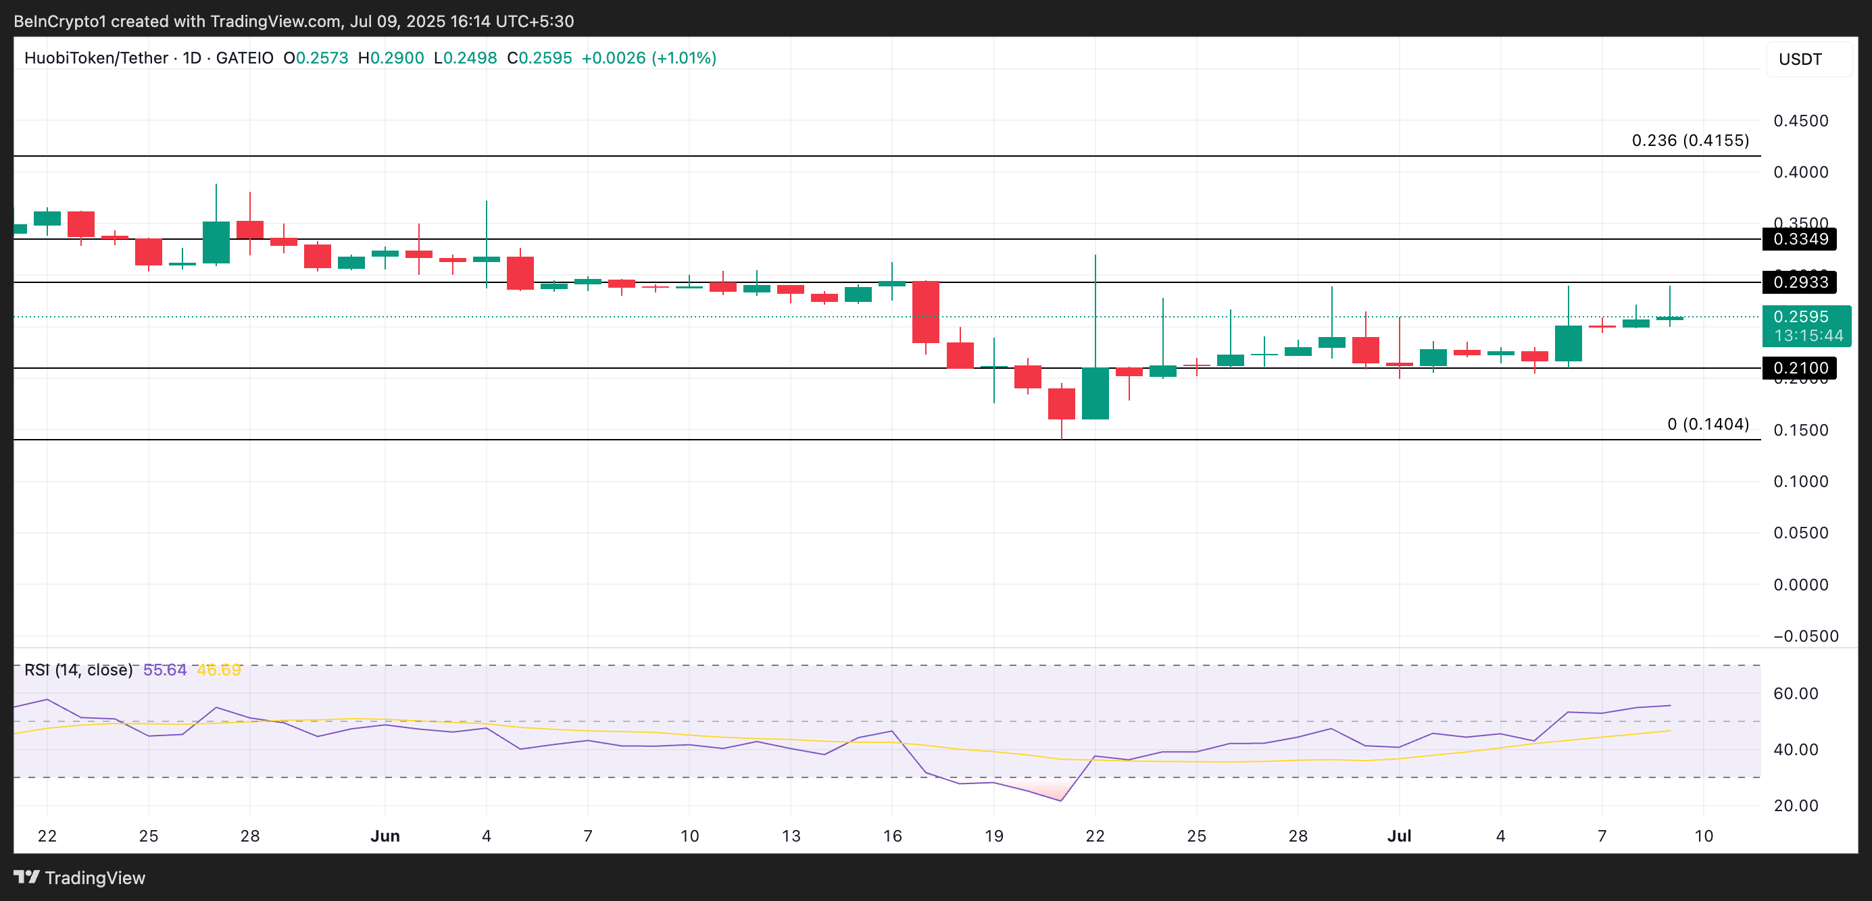Select the 0 (0.1404) Fibonacci label
The width and height of the screenshot is (1872, 901).
(1707, 424)
